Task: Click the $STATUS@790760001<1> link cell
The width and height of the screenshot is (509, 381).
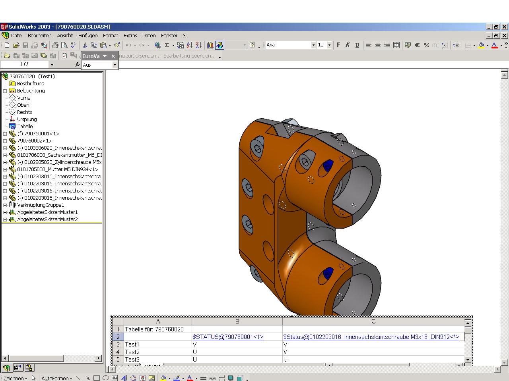Action: pyautogui.click(x=228, y=337)
